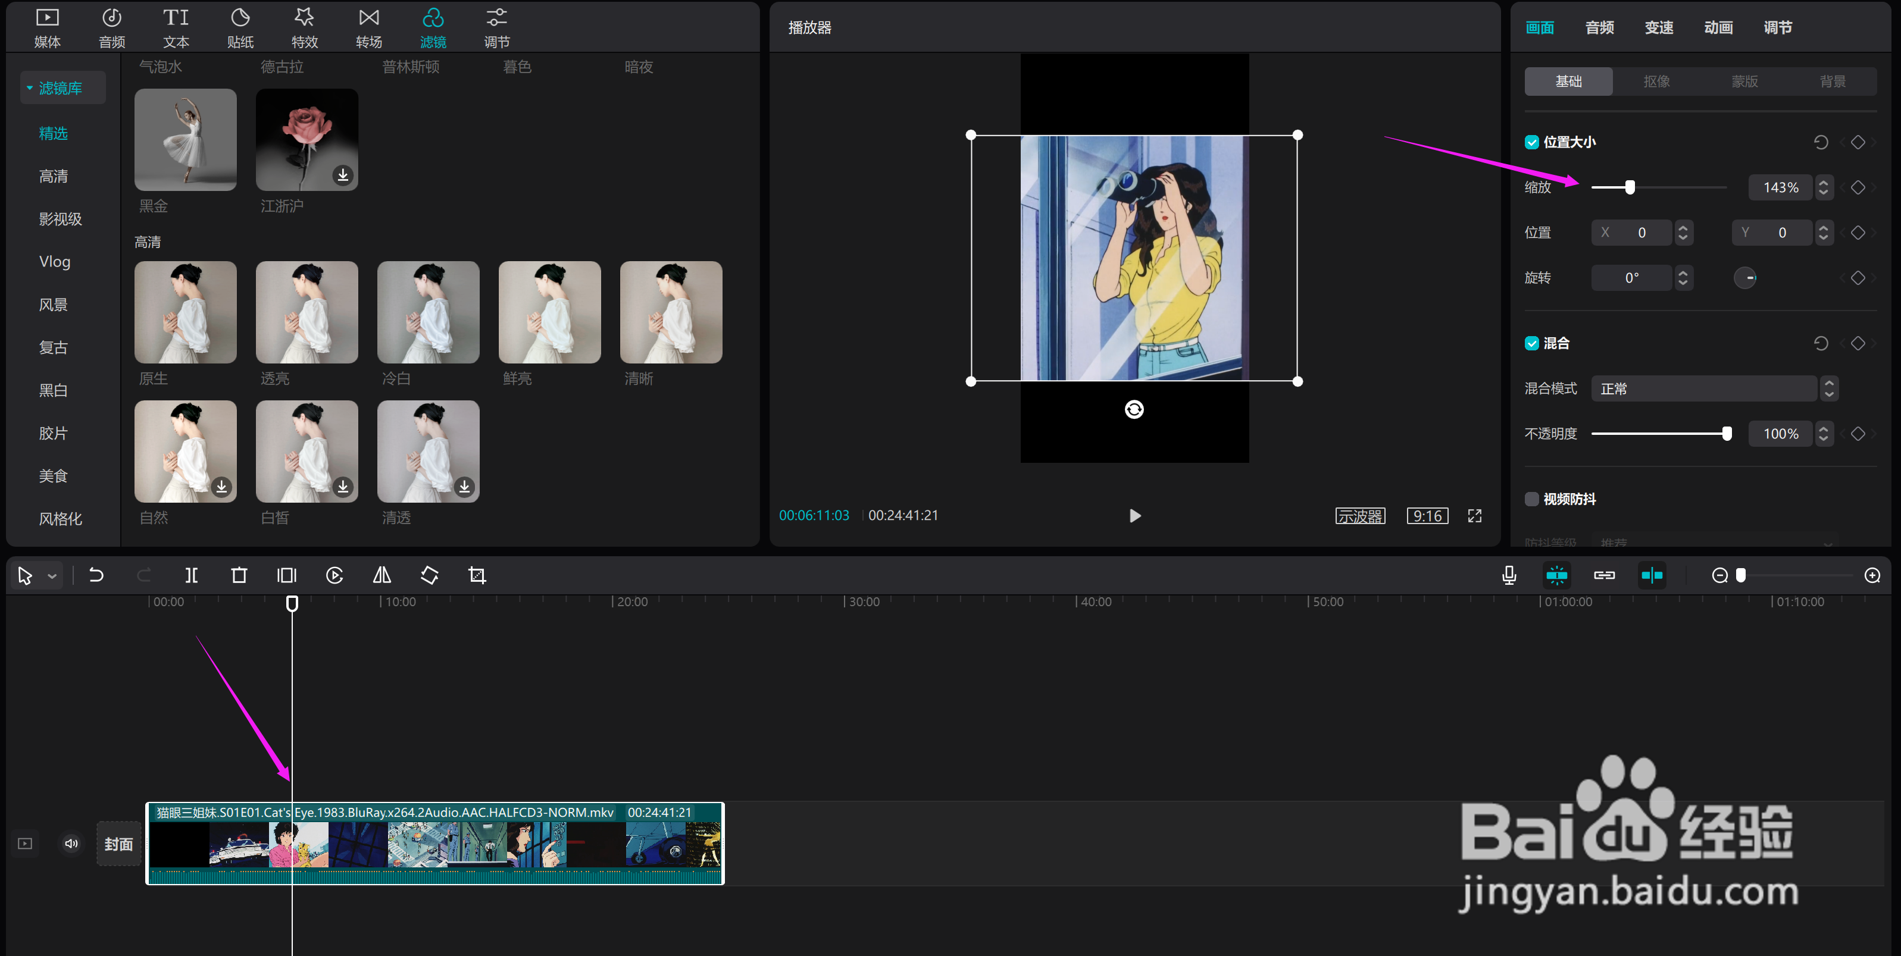This screenshot has width=1901, height=956.
Task: Reset 混合 settings with reset arrow
Action: tap(1821, 343)
